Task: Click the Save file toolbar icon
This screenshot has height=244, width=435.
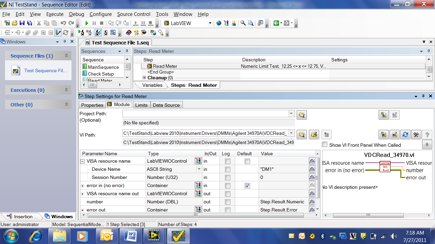Action: [x=22, y=23]
